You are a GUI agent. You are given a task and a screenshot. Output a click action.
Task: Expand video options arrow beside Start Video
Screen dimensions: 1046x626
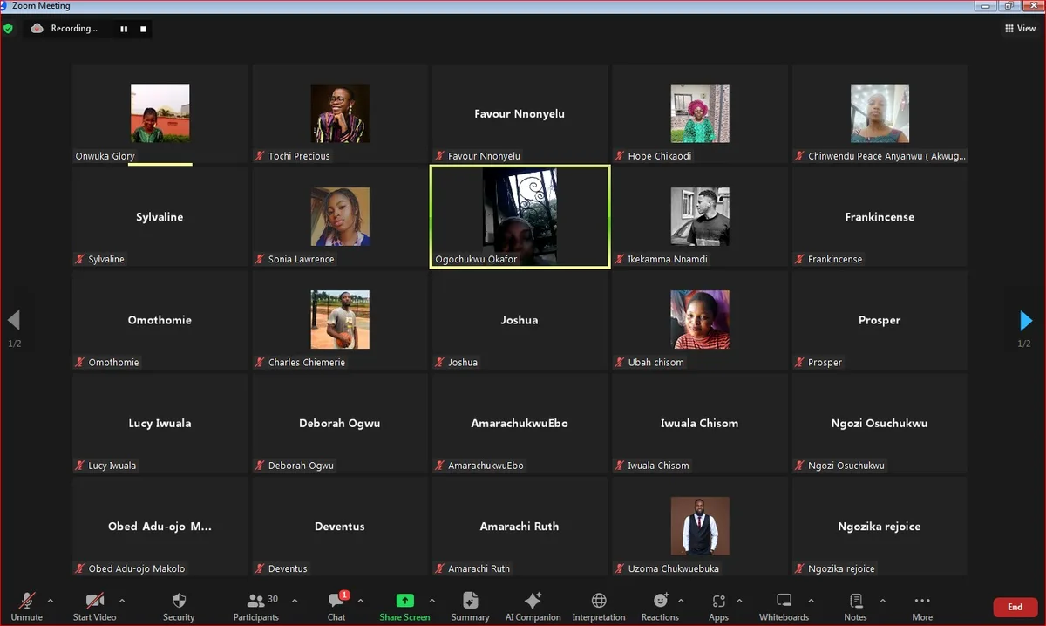point(121,600)
